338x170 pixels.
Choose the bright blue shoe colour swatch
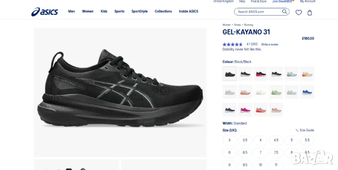tap(307, 92)
